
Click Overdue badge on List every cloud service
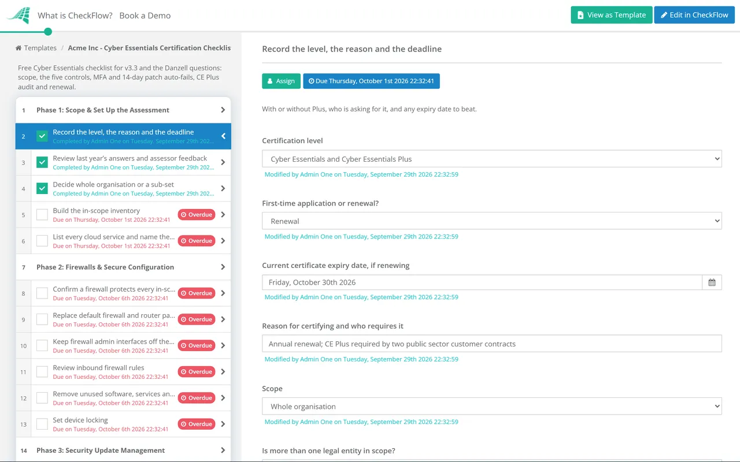(197, 241)
